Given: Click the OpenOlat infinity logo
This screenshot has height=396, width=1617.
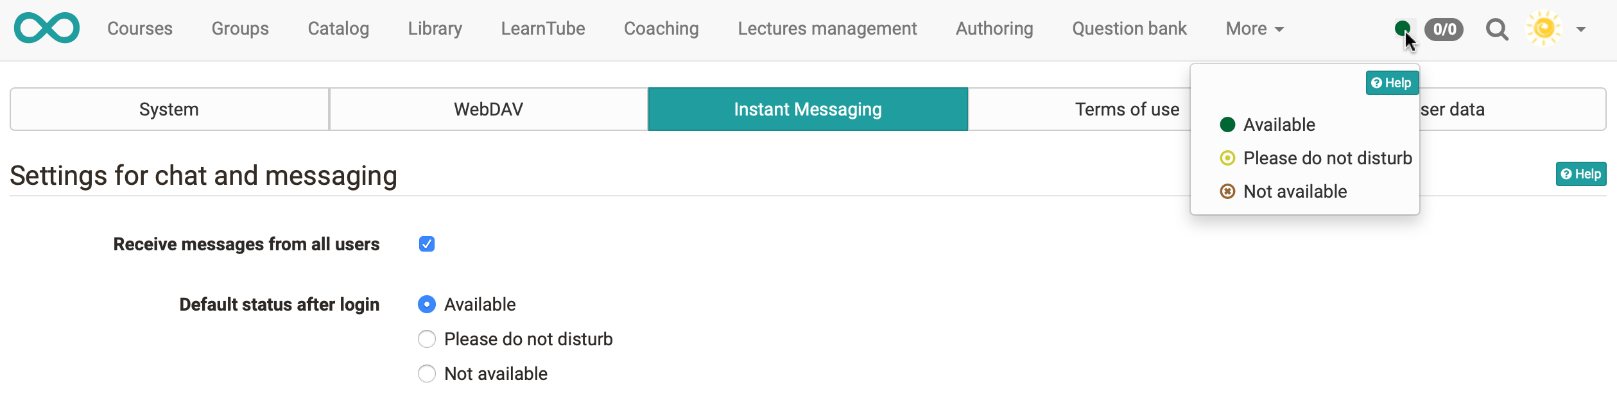Looking at the screenshot, I should 47,28.
